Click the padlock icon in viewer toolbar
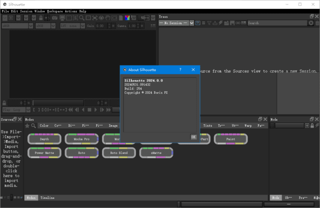320x208 pixels. [40, 17]
